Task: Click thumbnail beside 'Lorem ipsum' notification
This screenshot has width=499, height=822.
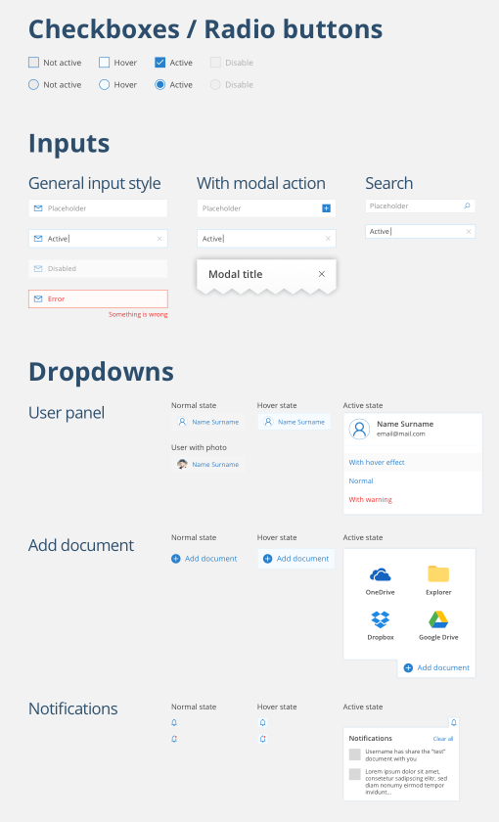Action: pyautogui.click(x=355, y=774)
